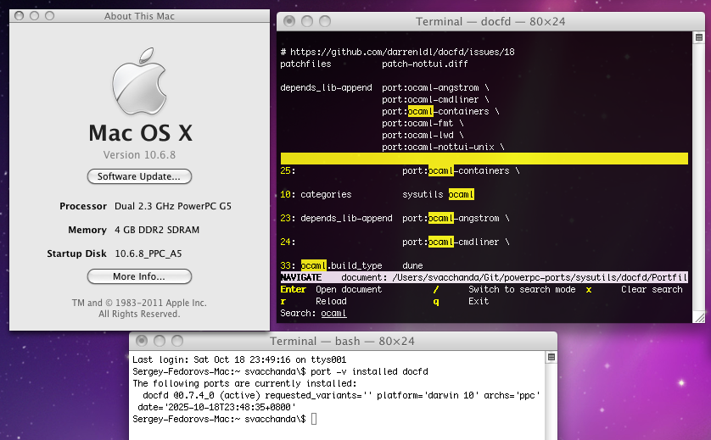Close the Terminal bash window
The image size is (711, 440).
coord(143,341)
